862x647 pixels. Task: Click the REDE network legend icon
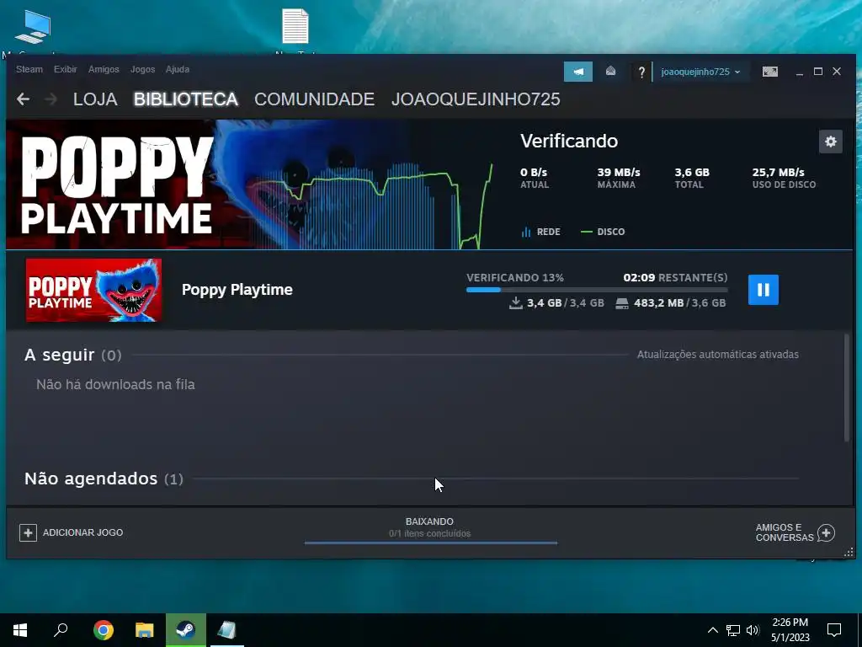tap(526, 232)
